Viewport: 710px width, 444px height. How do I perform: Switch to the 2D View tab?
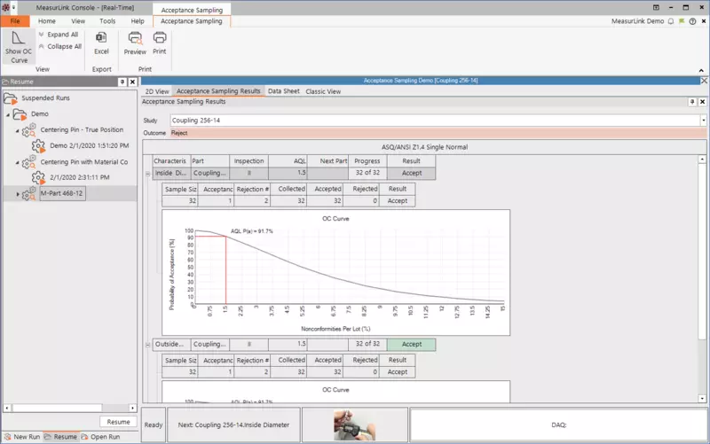click(157, 91)
